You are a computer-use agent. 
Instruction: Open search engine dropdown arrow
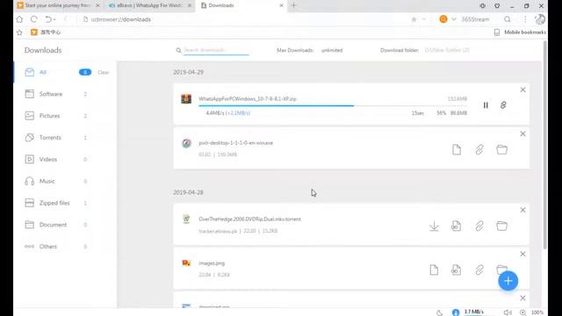[x=454, y=19]
